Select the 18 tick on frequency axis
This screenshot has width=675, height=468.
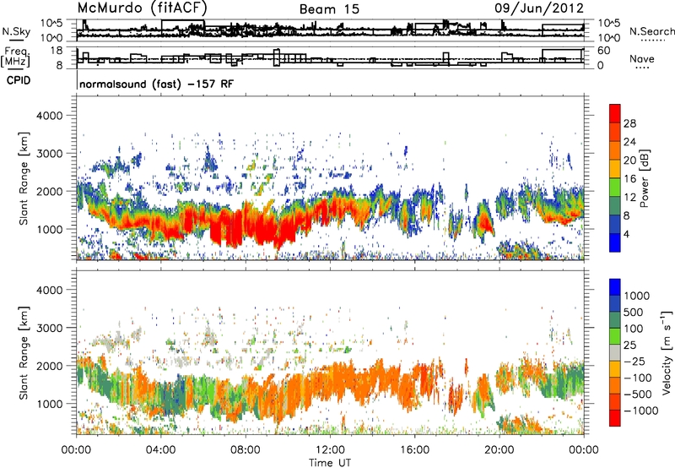[x=57, y=51]
